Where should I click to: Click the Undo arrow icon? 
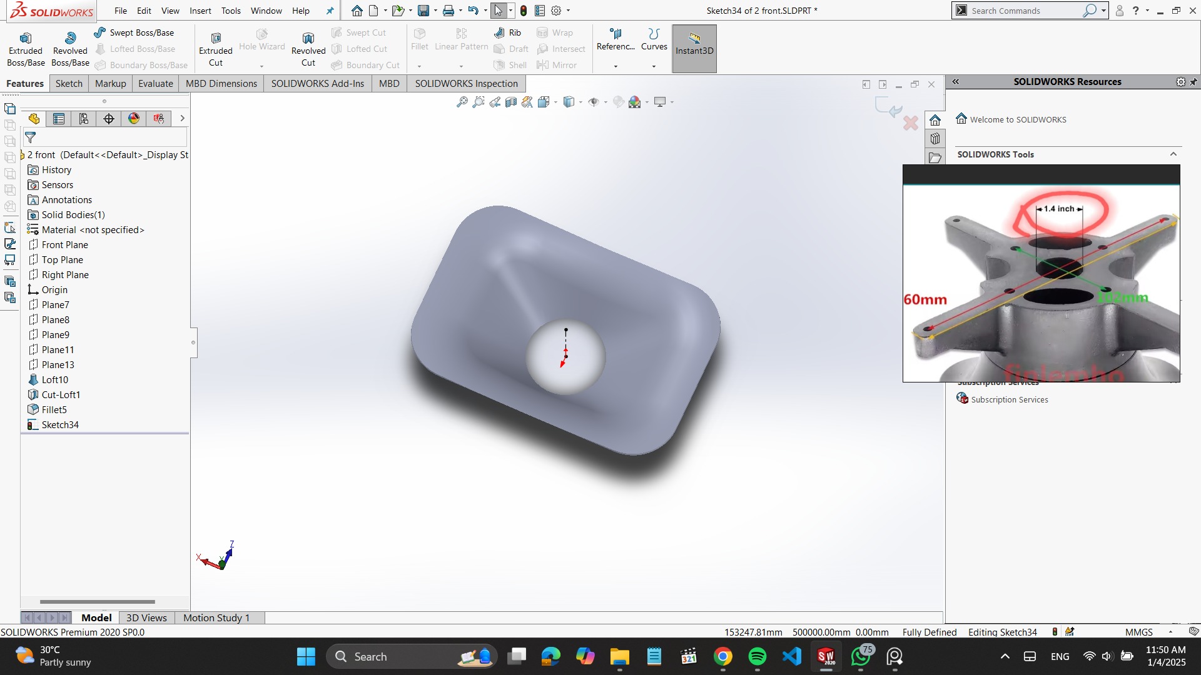(x=474, y=11)
